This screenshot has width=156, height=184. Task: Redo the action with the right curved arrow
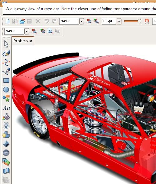(x=54, y=21)
